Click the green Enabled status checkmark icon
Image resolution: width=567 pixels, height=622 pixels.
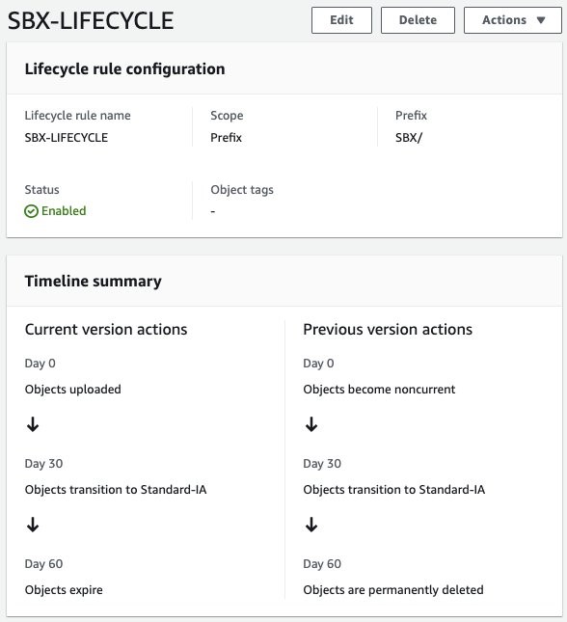(x=32, y=211)
